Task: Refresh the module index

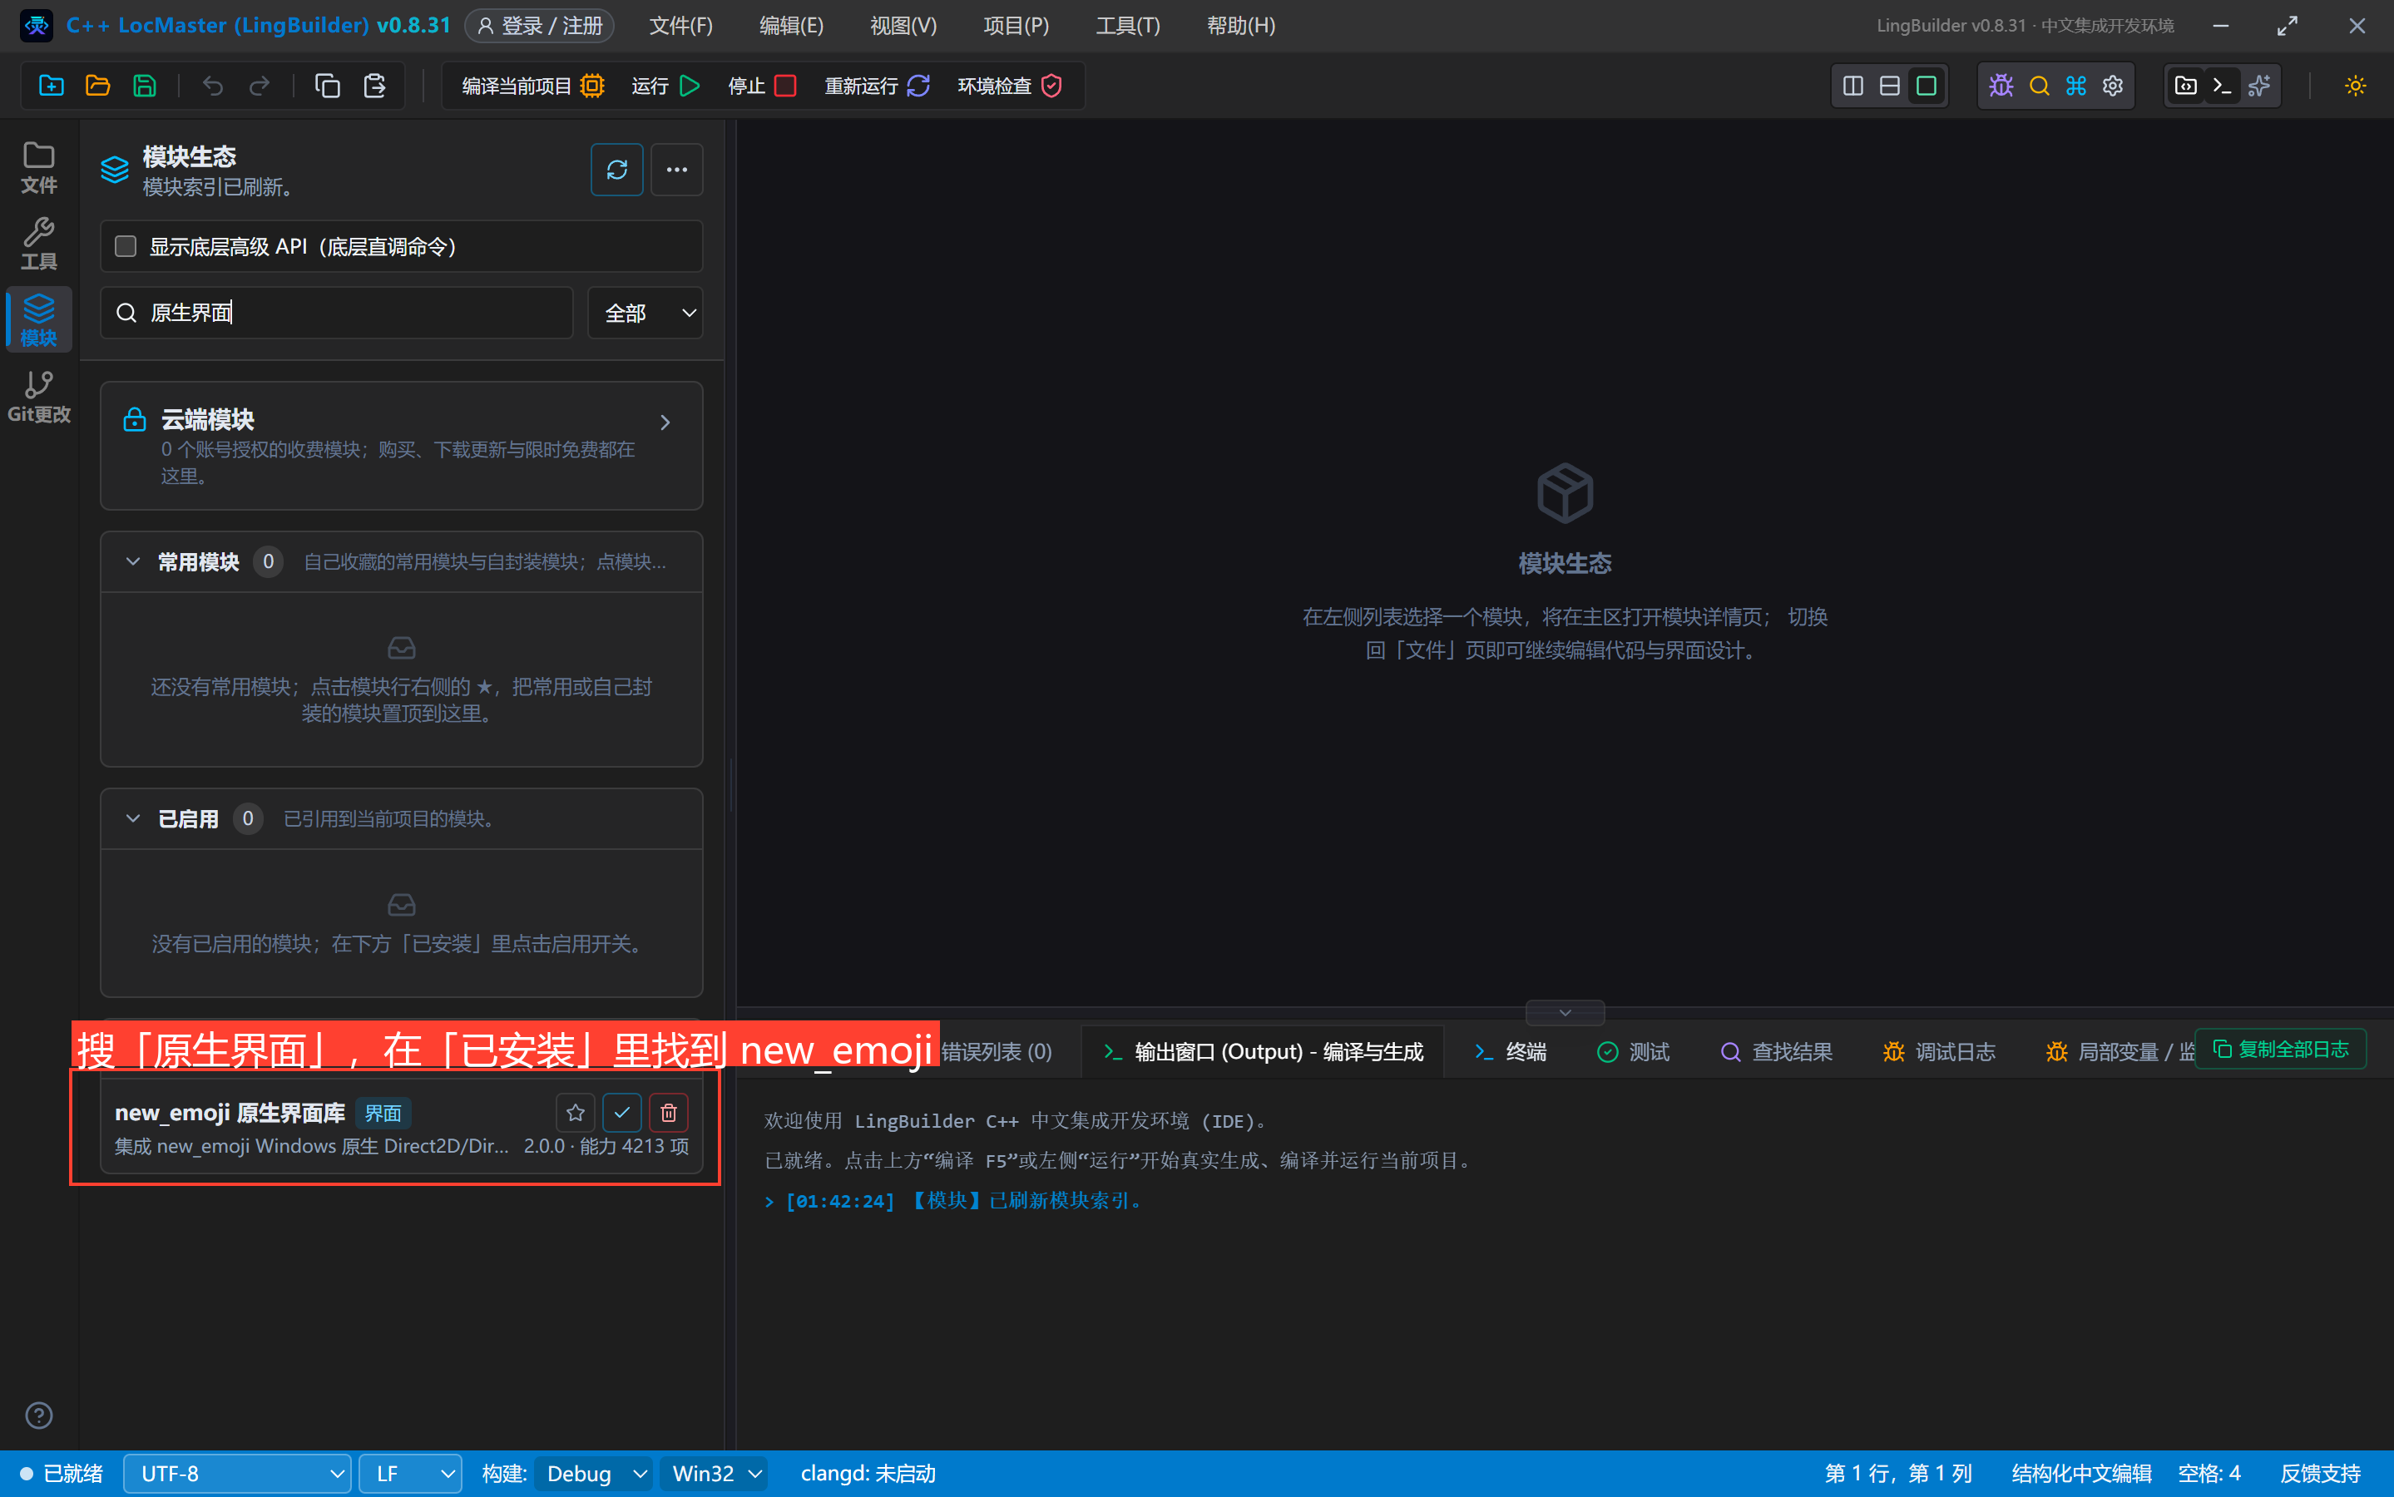Action: pyautogui.click(x=617, y=170)
